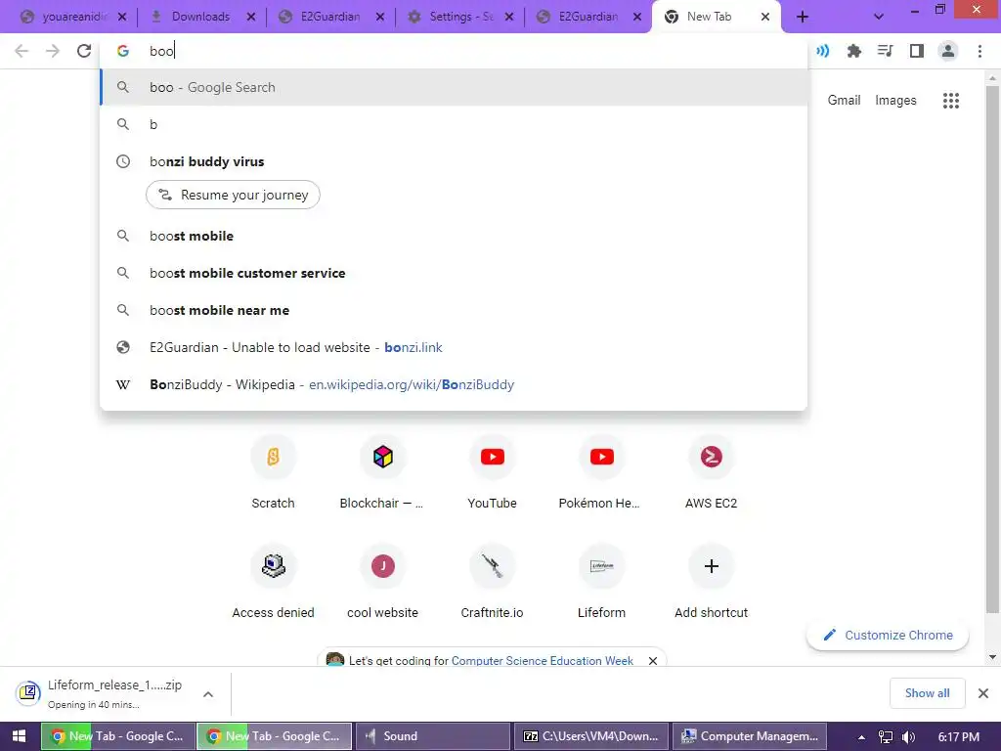Open the Access denied shortcut

[274, 582]
